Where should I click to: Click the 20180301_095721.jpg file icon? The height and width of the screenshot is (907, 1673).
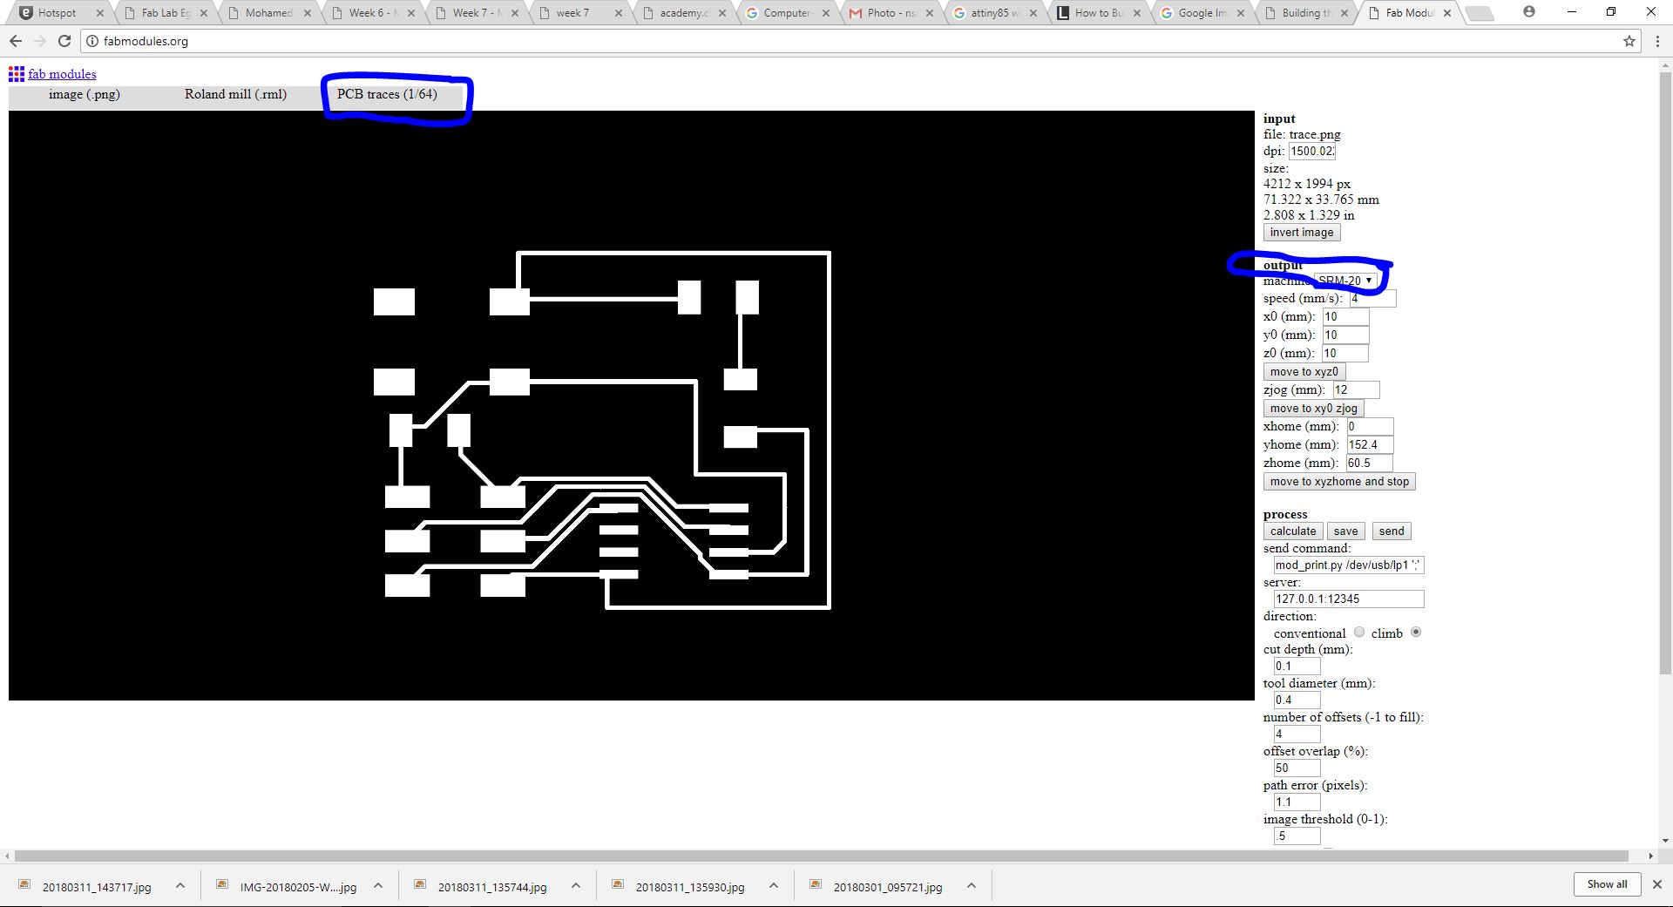point(816,885)
